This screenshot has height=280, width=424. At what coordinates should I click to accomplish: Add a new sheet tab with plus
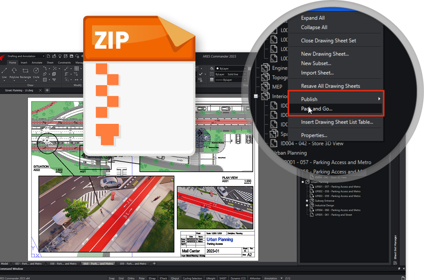[x=154, y=264]
